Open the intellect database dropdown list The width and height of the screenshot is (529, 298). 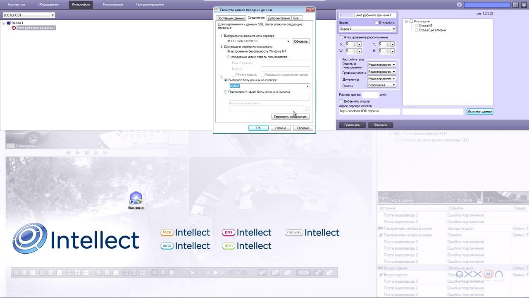pos(307,86)
